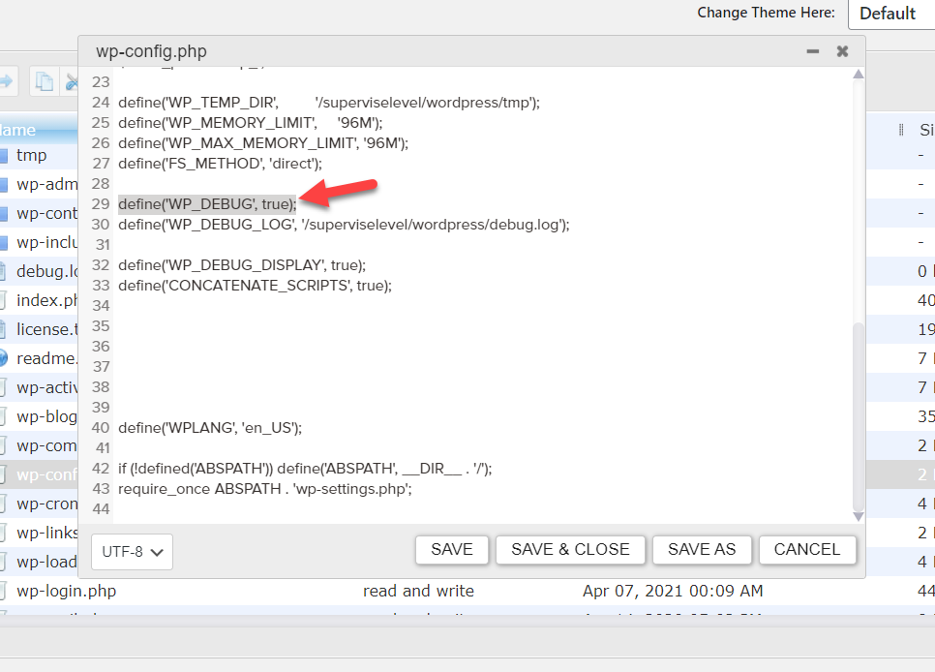Click 'read and write' permission for wp-login.php
935x672 pixels.
coord(418,591)
